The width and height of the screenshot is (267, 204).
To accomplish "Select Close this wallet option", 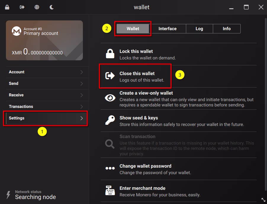I will click(137, 76).
